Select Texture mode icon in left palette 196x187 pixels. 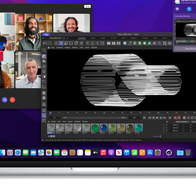[x=44, y=61]
